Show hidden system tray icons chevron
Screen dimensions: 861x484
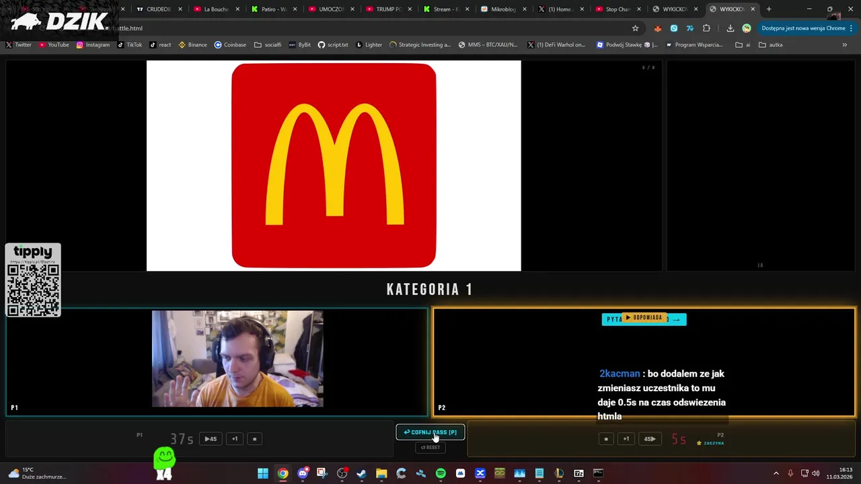tap(776, 473)
